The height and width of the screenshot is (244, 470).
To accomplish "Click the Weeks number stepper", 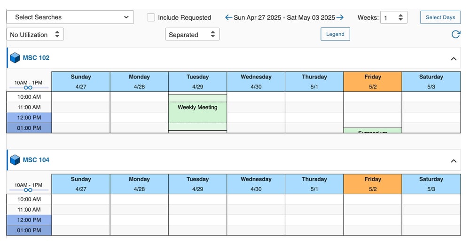I will point(393,17).
